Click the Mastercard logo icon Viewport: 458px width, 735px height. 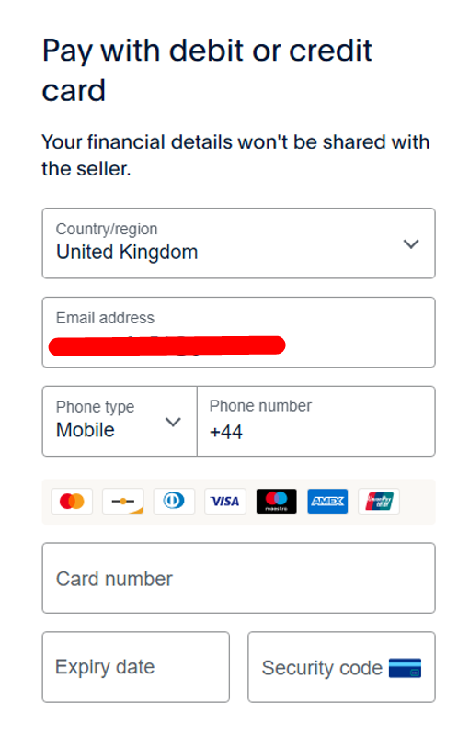pos(72,501)
